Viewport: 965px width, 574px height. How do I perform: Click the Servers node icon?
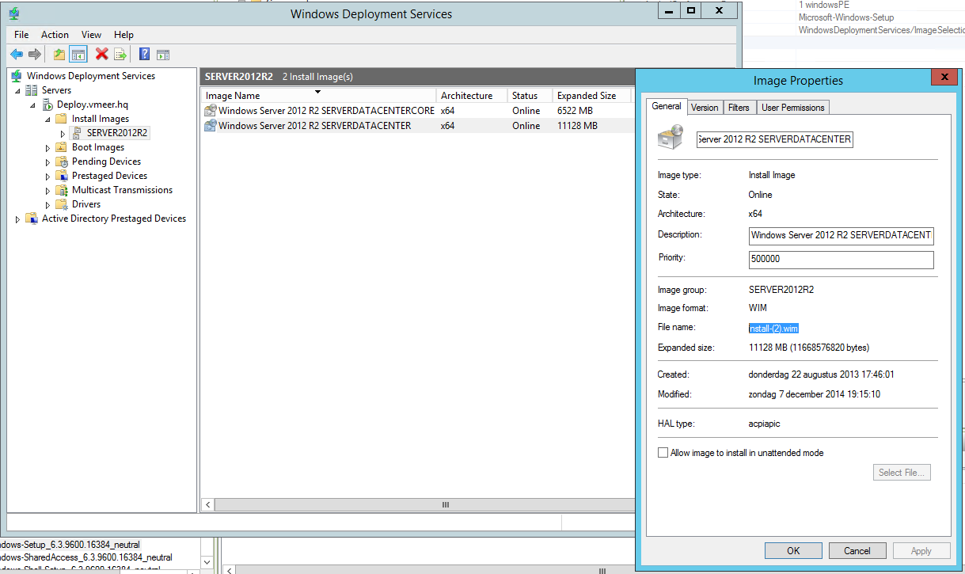[x=32, y=90]
